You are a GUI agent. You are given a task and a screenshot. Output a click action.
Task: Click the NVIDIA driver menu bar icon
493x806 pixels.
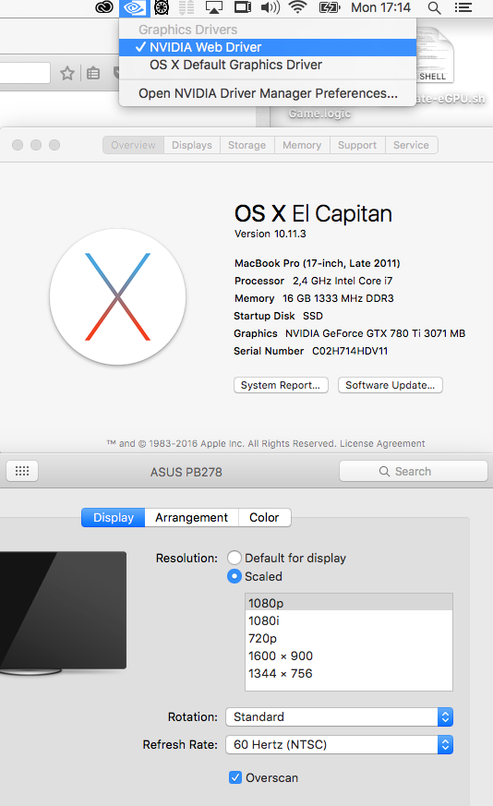pyautogui.click(x=134, y=7)
